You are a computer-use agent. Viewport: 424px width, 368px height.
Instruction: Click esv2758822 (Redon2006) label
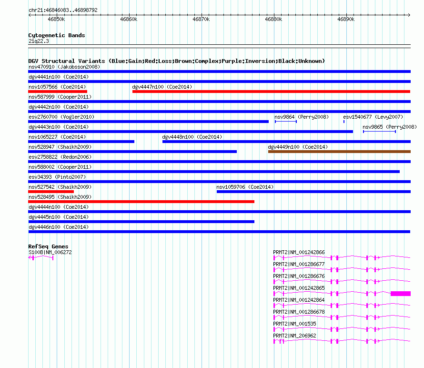[60, 157]
